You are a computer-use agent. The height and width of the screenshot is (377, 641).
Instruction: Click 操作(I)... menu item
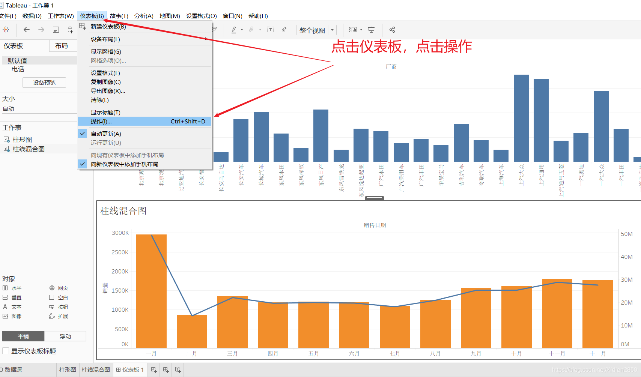click(144, 121)
